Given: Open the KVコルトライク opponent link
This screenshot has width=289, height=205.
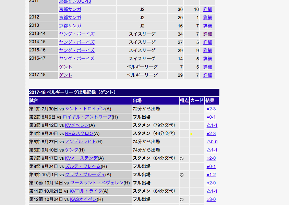Looking at the screenshot, I should (x=86, y=191).
